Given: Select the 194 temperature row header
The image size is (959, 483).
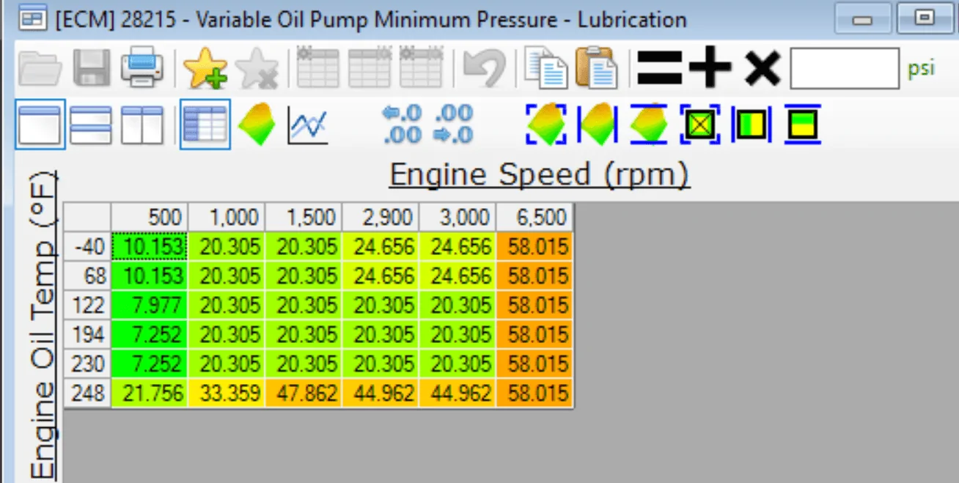Looking at the screenshot, I should click(87, 334).
